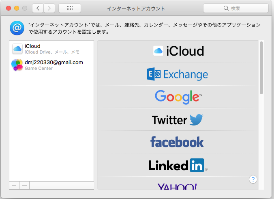Click the magnifying glass search icon
Screen dimensions: 274x199
click(226, 8)
